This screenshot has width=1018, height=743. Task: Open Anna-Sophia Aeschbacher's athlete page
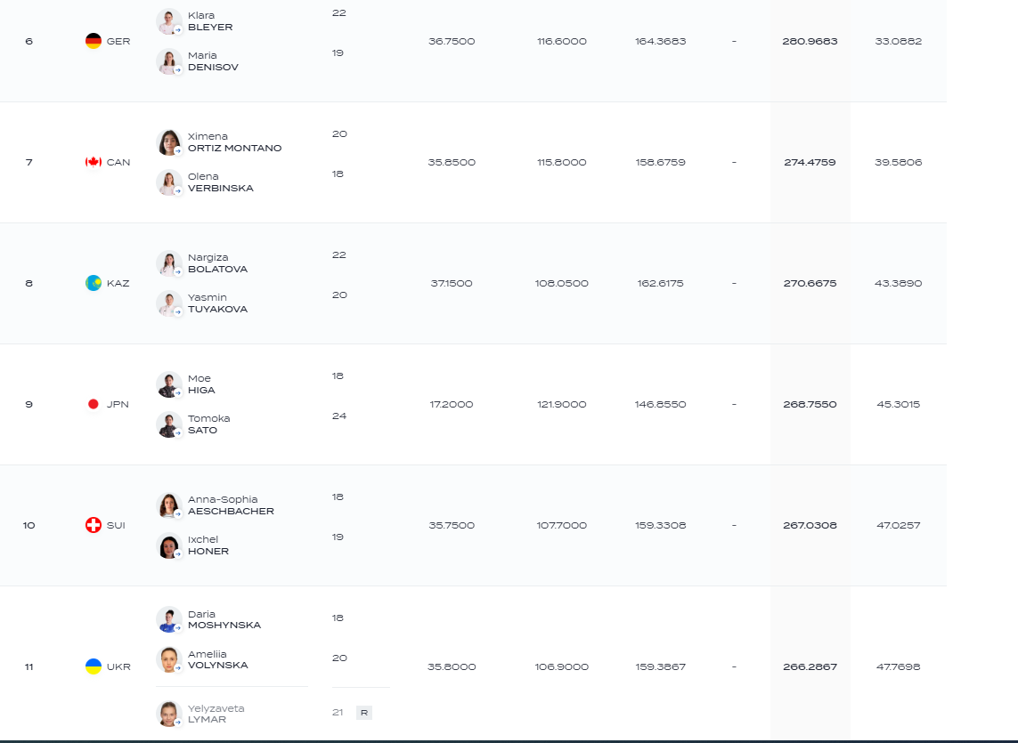(x=231, y=505)
